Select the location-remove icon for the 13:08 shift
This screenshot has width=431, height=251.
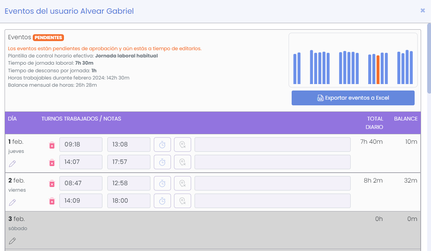[x=182, y=144]
